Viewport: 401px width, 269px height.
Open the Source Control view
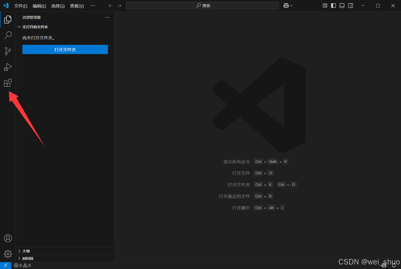point(8,51)
